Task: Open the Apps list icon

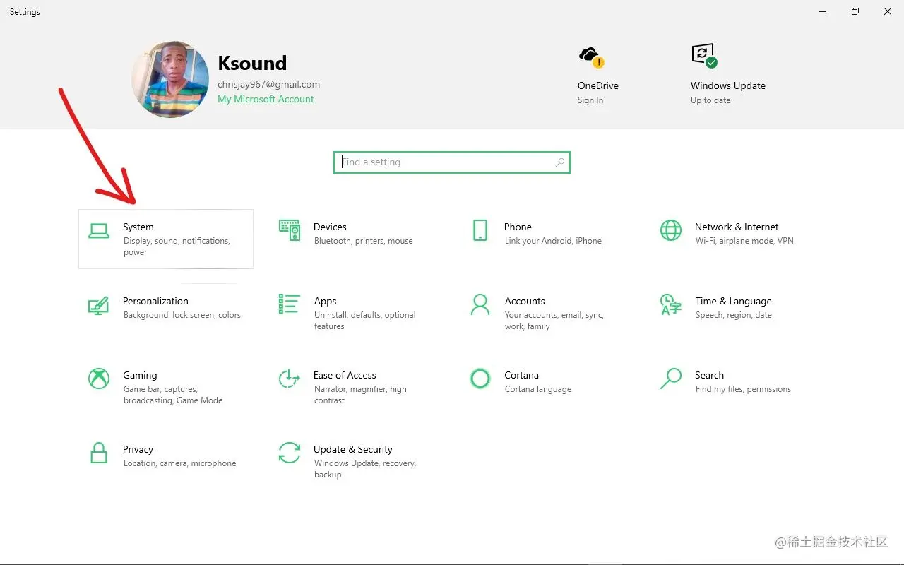Action: pyautogui.click(x=290, y=304)
